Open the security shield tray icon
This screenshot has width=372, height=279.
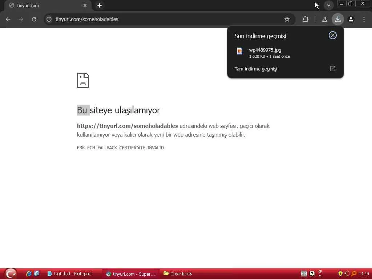pos(340,274)
